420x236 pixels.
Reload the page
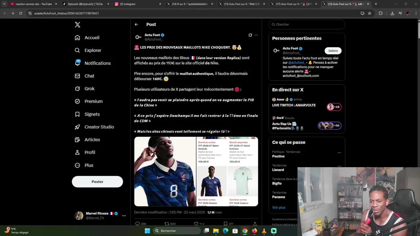click(x=20, y=13)
